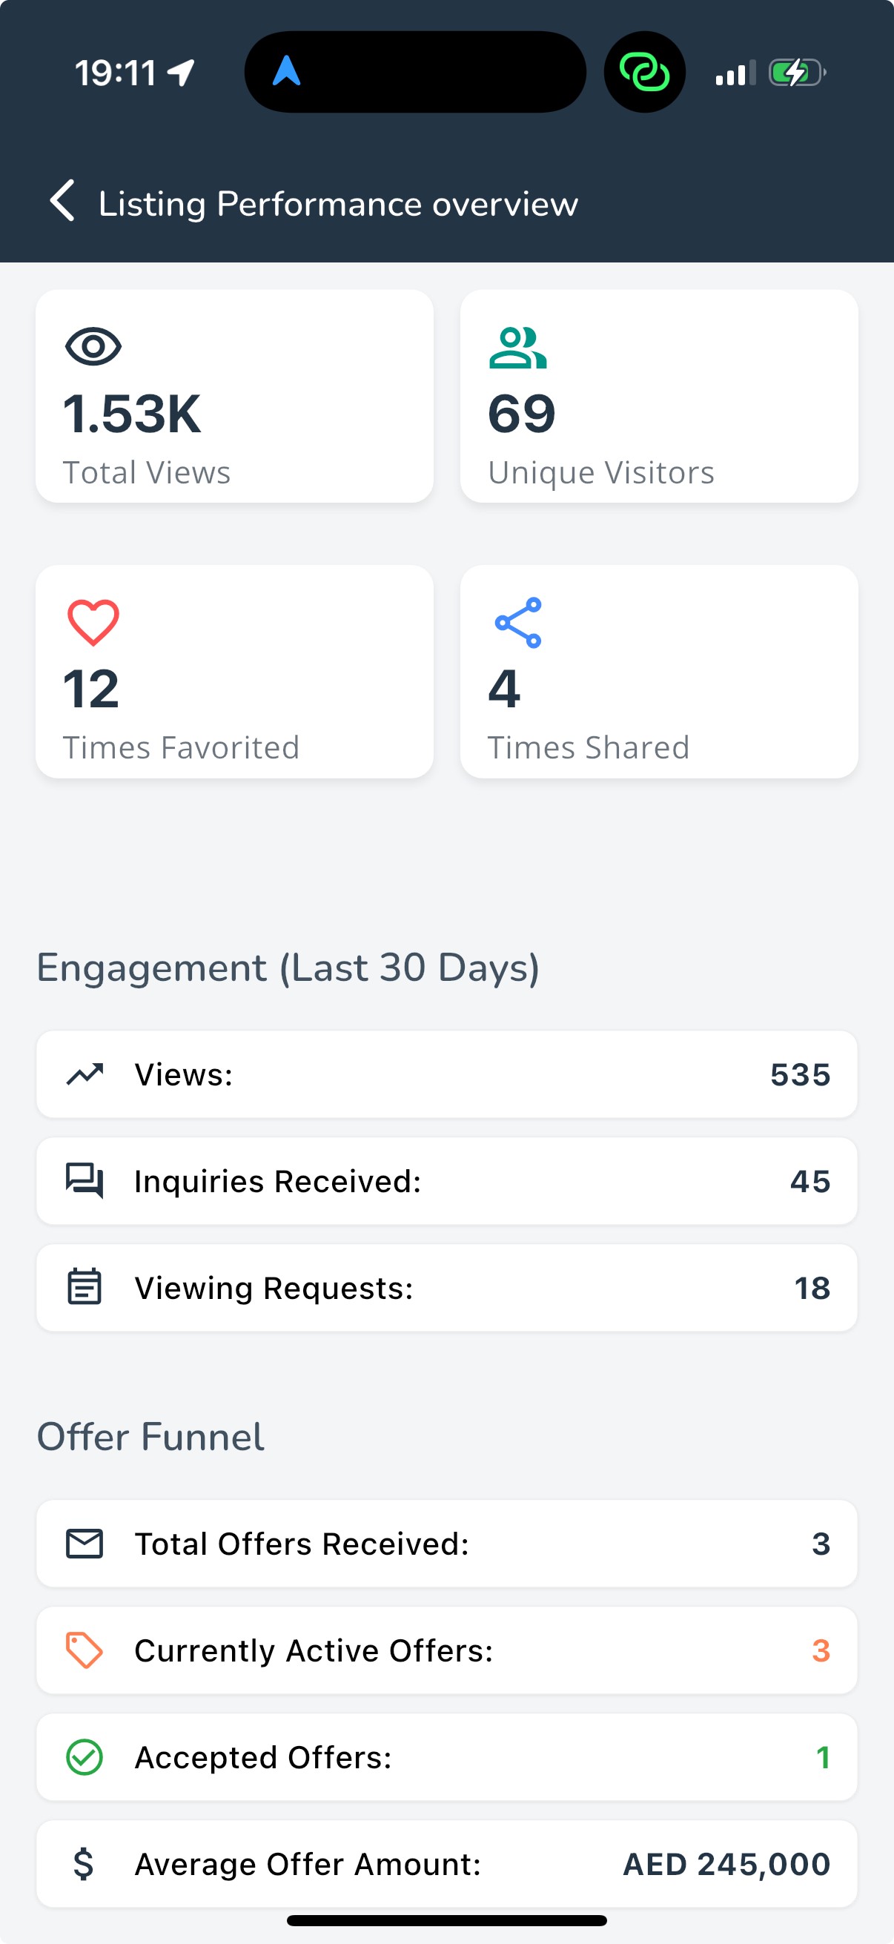894x1944 pixels.
Task: Select the Viewing Requests row
Action: pos(446,1287)
